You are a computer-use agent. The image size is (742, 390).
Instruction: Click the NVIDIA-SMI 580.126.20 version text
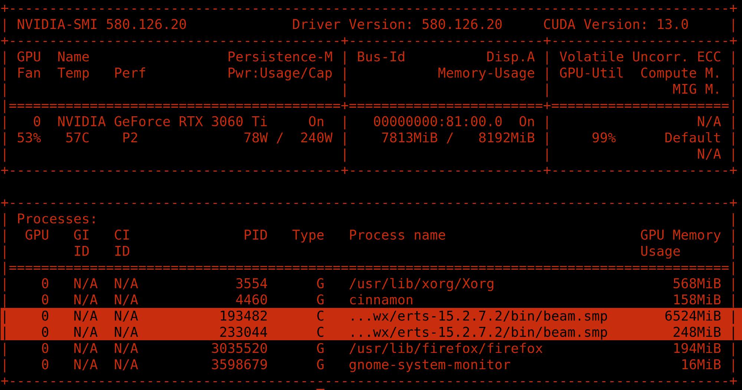[102, 25]
